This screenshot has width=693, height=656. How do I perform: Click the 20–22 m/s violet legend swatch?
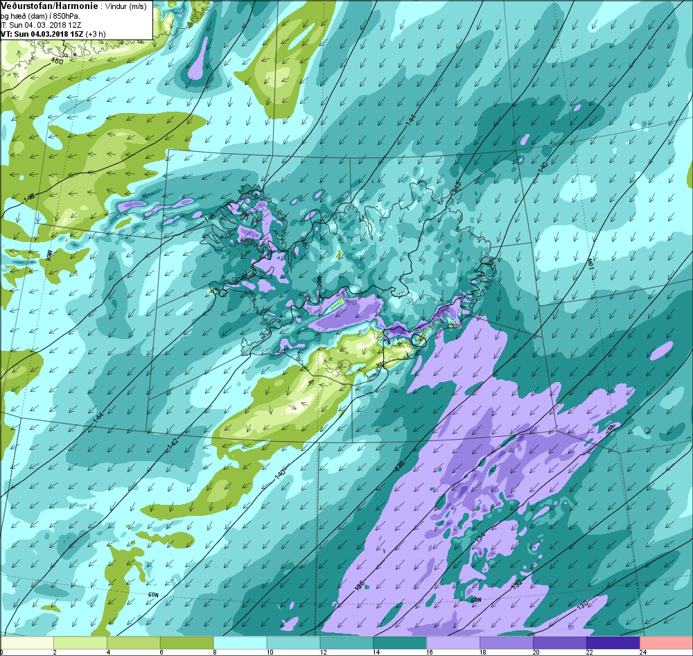[x=559, y=642]
